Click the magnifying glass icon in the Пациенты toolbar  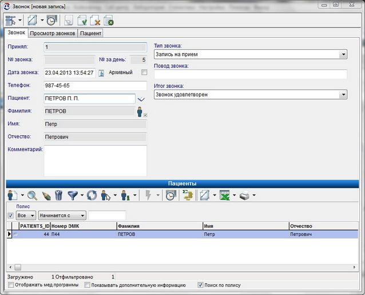[x=32, y=195]
